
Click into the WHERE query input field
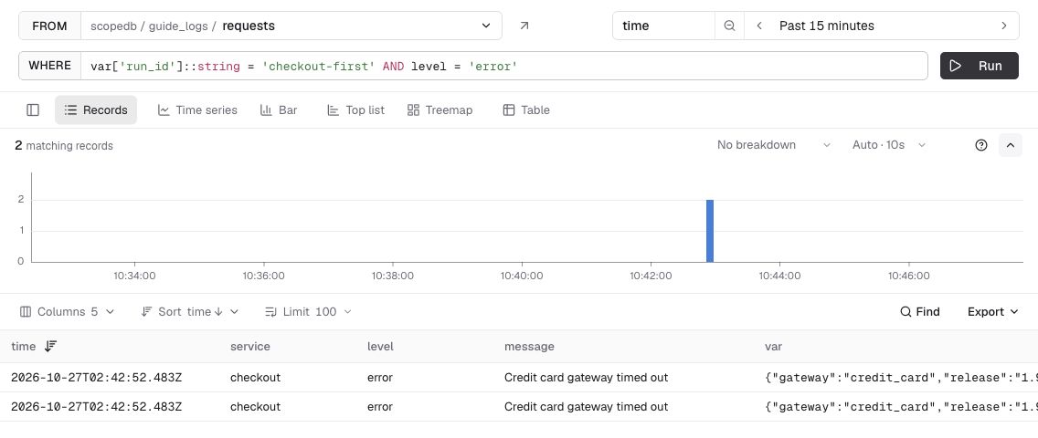point(504,66)
